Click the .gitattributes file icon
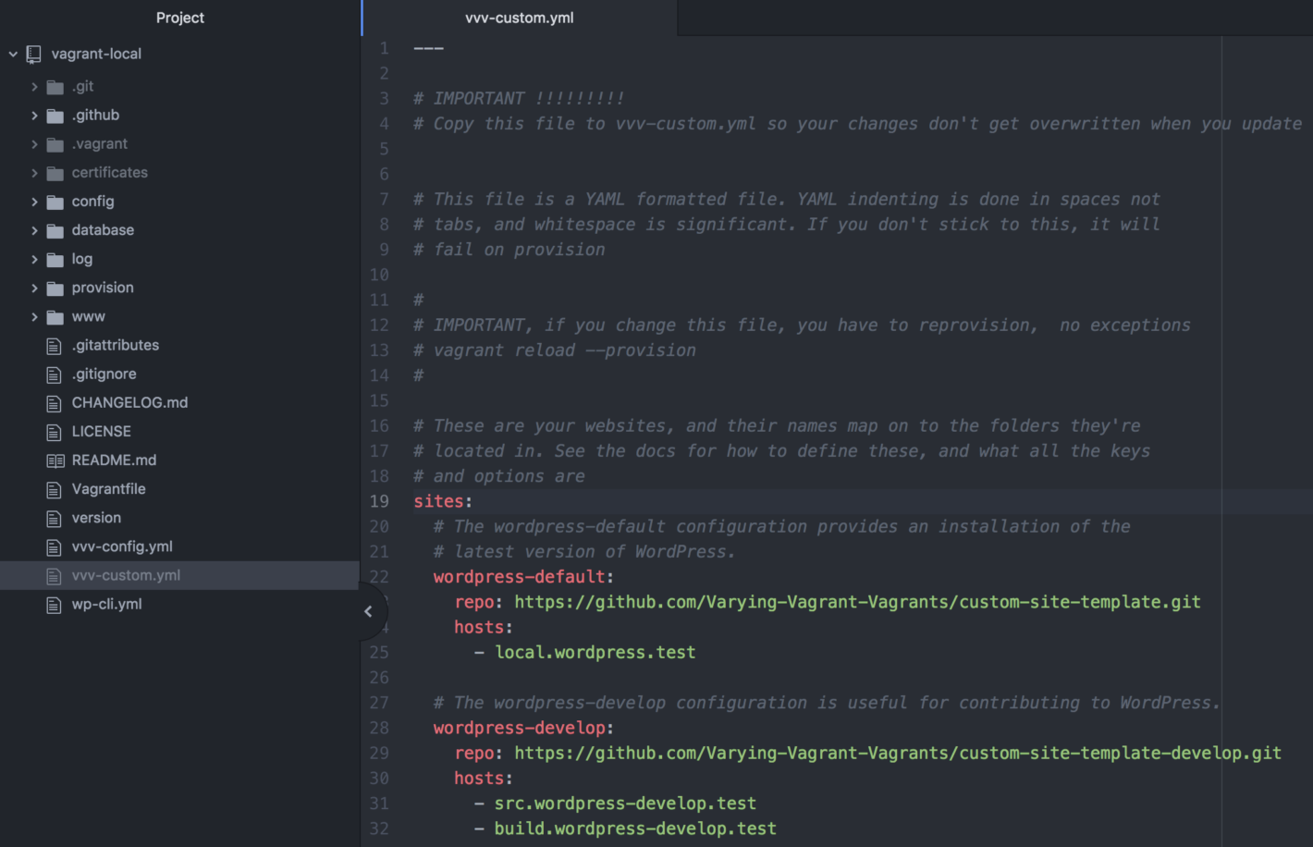The image size is (1313, 847). [54, 345]
